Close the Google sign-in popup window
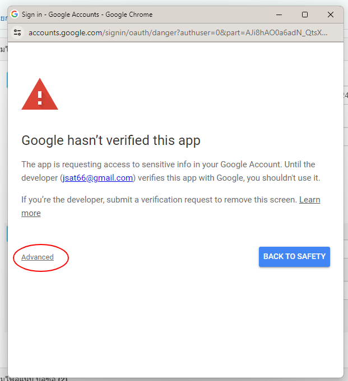348x381 pixels. [331, 15]
